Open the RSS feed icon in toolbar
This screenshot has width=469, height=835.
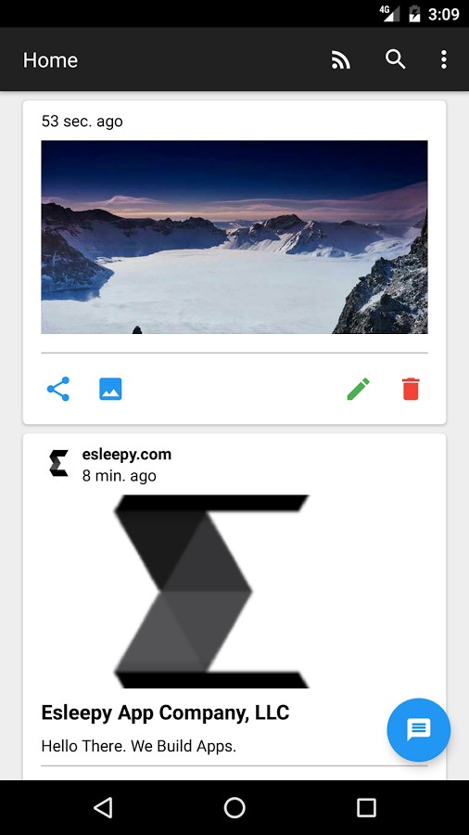point(341,59)
